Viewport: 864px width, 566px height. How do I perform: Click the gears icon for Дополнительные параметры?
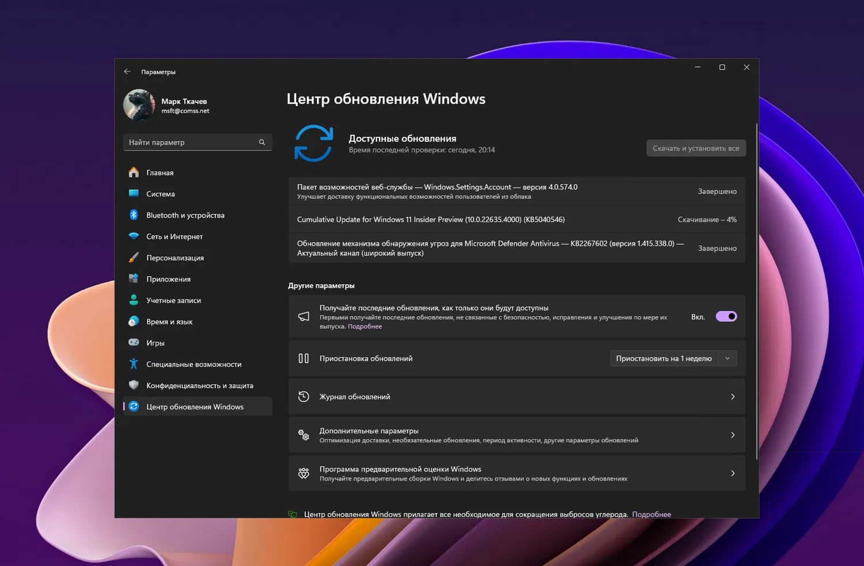point(304,435)
